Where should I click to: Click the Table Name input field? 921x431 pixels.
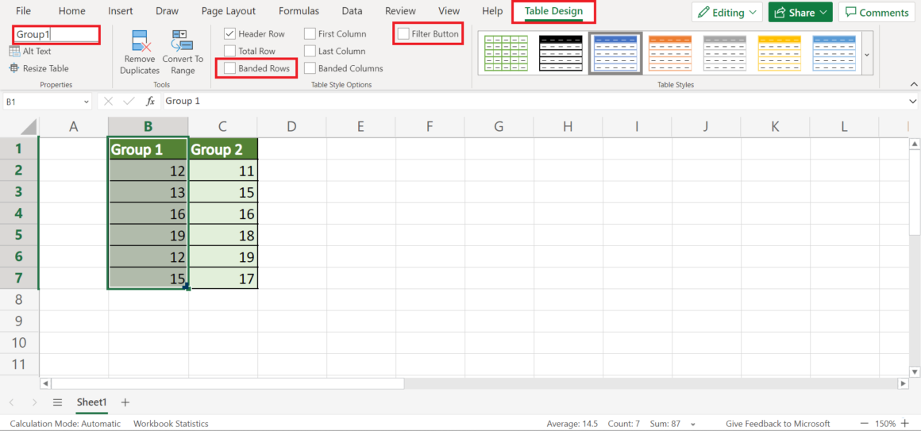coord(56,35)
